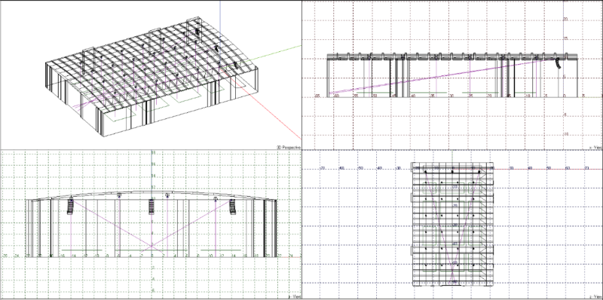The image size is (603, 300).
Task: Click the origin 0 marker in side view
Action: [x=564, y=96]
